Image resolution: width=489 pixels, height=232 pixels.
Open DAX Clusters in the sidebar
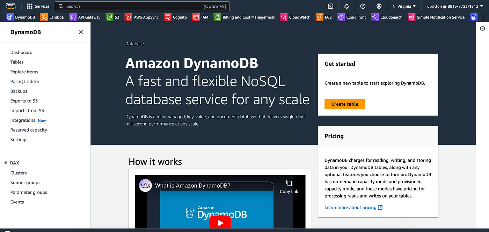tap(19, 173)
